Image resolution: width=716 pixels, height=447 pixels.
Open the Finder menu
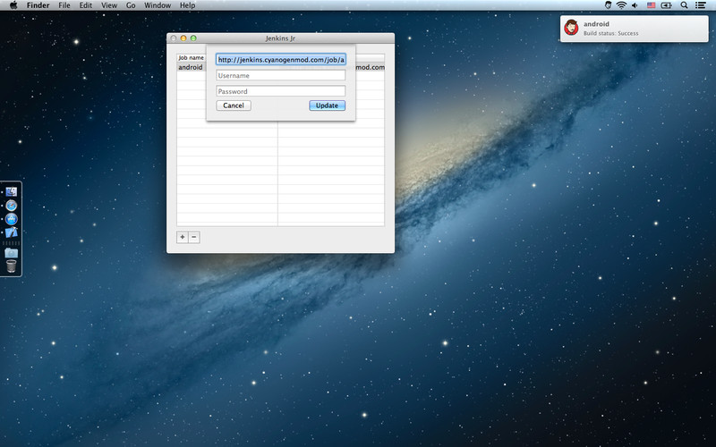click(x=38, y=5)
